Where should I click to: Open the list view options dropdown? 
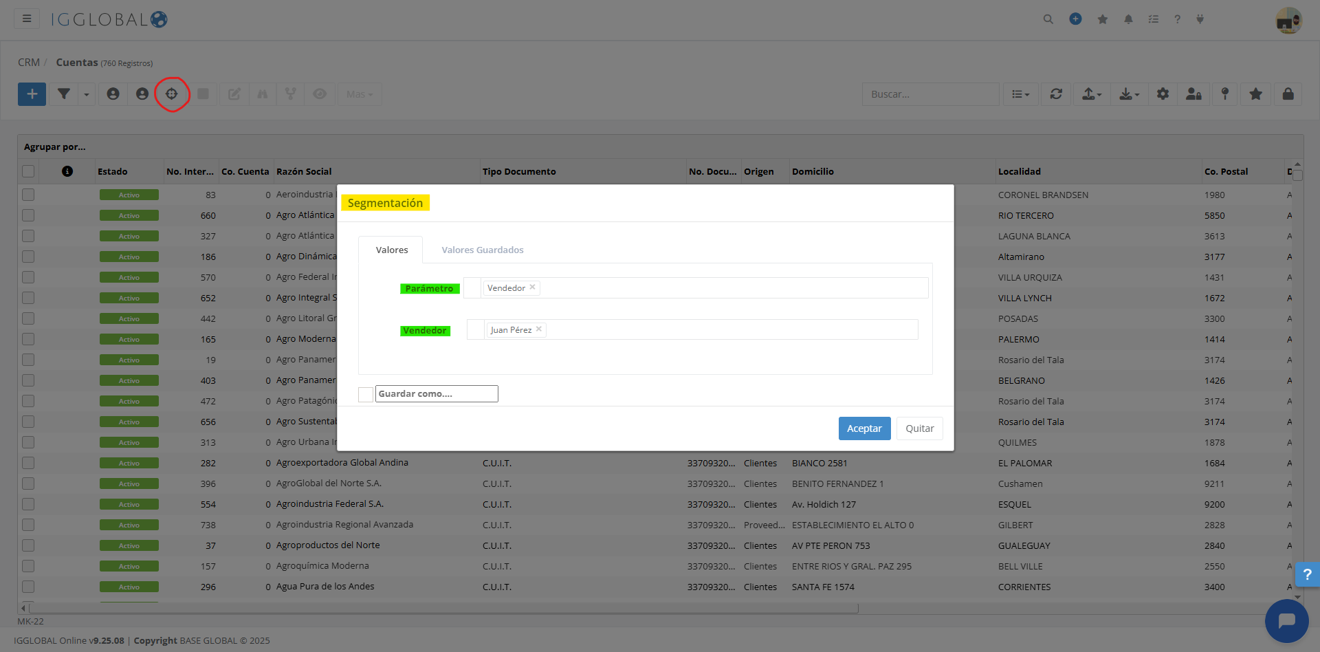1020,94
